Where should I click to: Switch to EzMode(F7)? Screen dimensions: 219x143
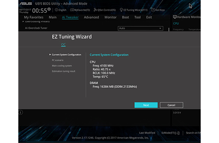(x=170, y=133)
